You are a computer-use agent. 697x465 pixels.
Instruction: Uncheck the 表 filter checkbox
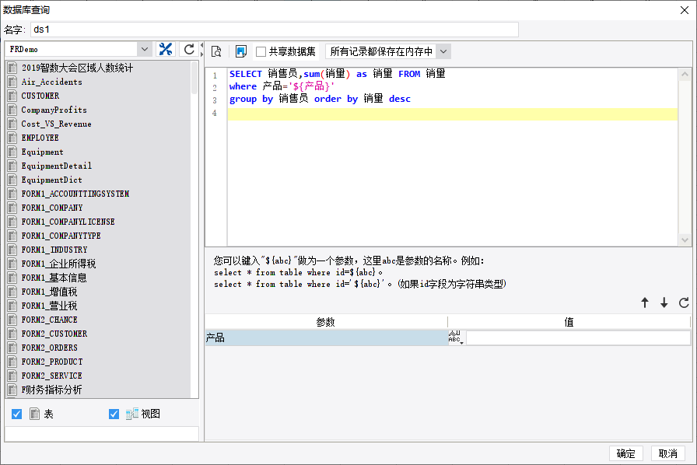17,414
